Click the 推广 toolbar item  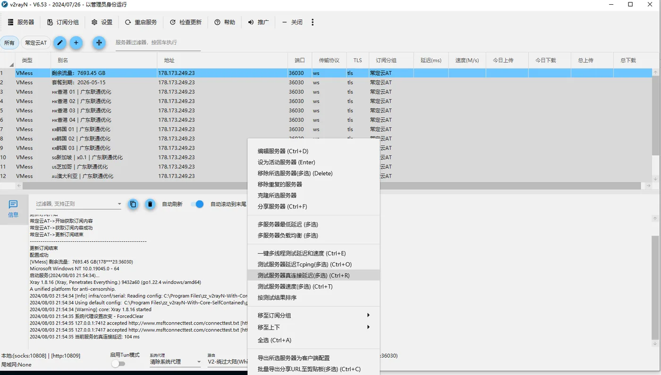coord(258,22)
